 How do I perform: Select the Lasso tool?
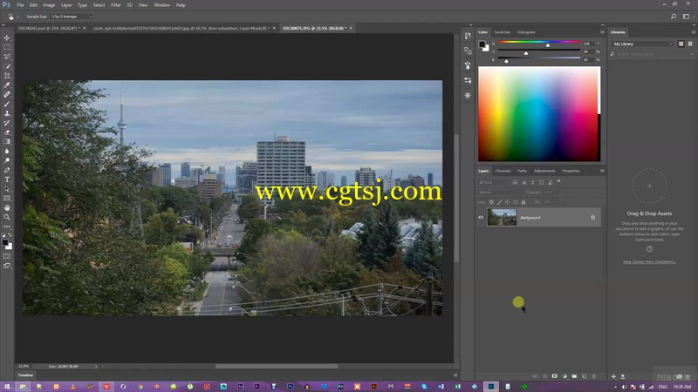(x=7, y=57)
